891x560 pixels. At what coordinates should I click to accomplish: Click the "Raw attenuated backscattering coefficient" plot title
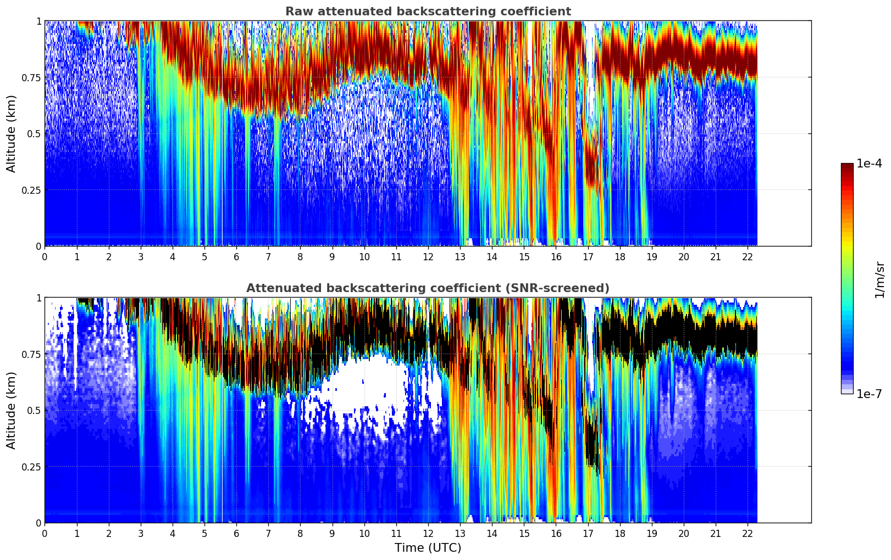point(428,12)
